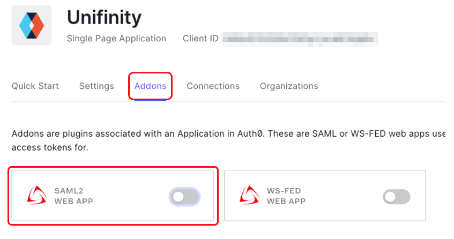Click the Unifinity application logo icon
Screen dimensions: 454x239
[x=32, y=25]
